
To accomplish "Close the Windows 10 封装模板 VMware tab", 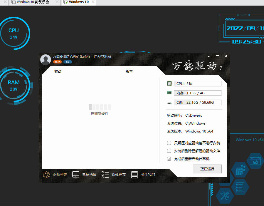I will [57, 2].
